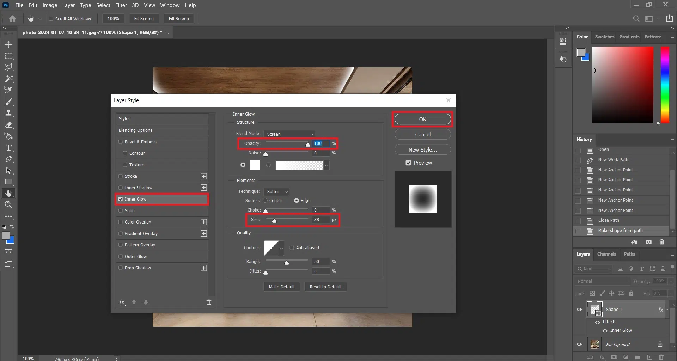Viewport: 677px width, 361px height.
Task: Switch to the Channels tab
Action: coord(606,254)
